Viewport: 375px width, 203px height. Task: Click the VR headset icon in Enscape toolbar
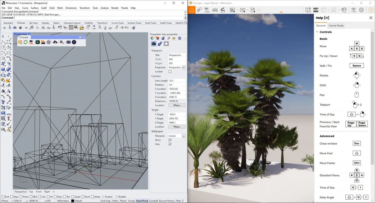point(344,10)
